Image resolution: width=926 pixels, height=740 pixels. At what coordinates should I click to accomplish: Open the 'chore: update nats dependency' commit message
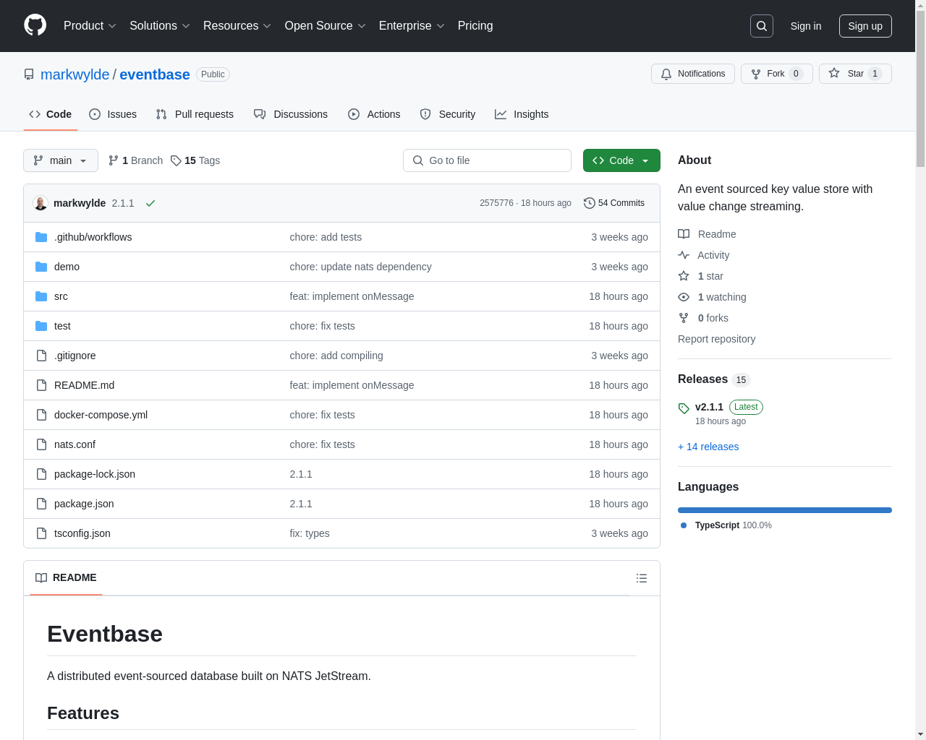360,267
